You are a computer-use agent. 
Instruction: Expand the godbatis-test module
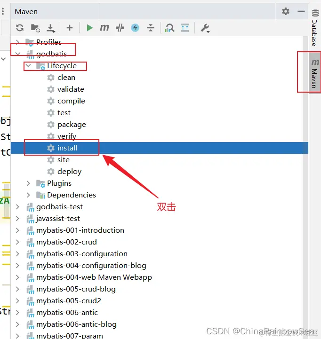tap(18, 207)
